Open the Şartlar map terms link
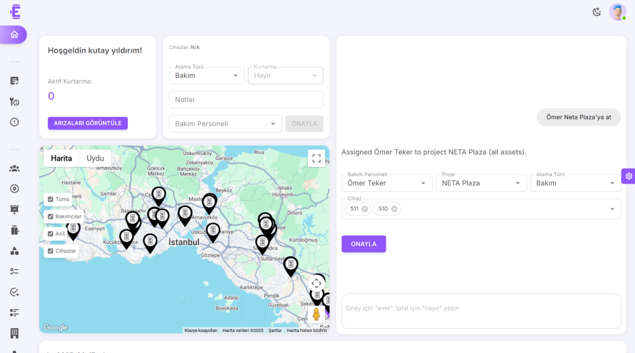The height and width of the screenshot is (353, 635). [x=275, y=330]
